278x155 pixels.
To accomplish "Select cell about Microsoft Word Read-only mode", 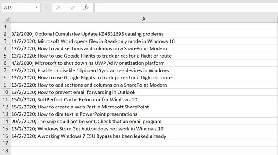I will click(x=144, y=41).
